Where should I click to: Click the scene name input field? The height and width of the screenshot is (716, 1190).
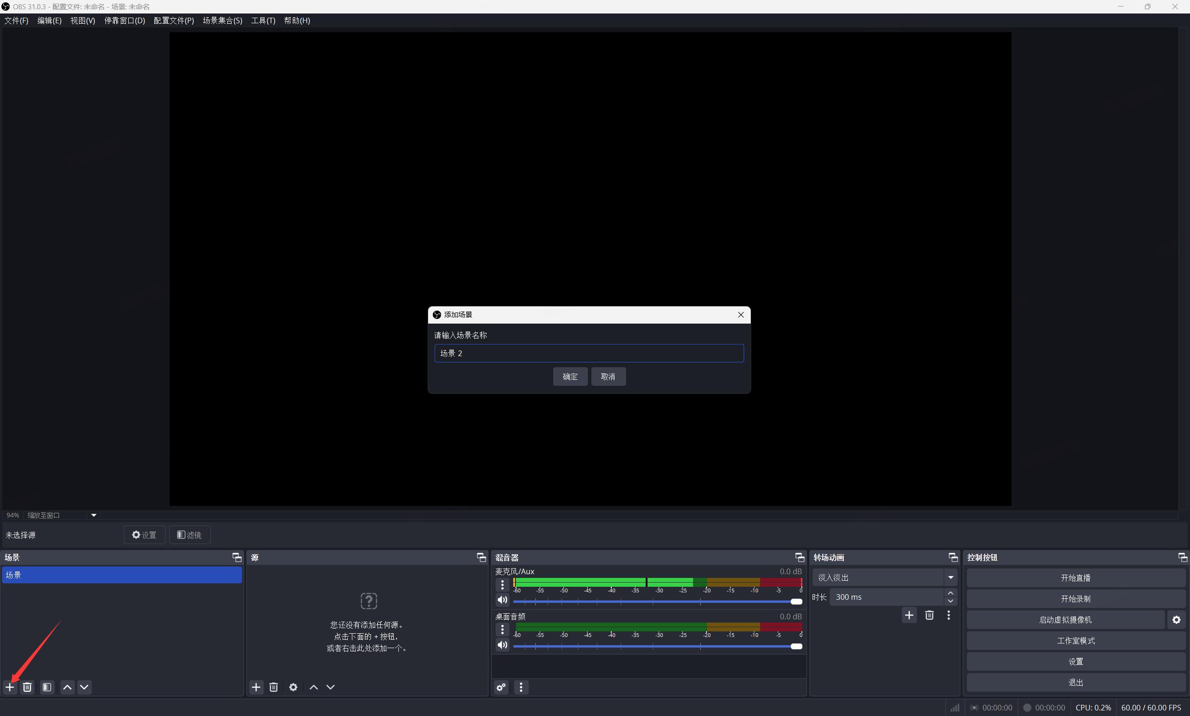click(588, 353)
